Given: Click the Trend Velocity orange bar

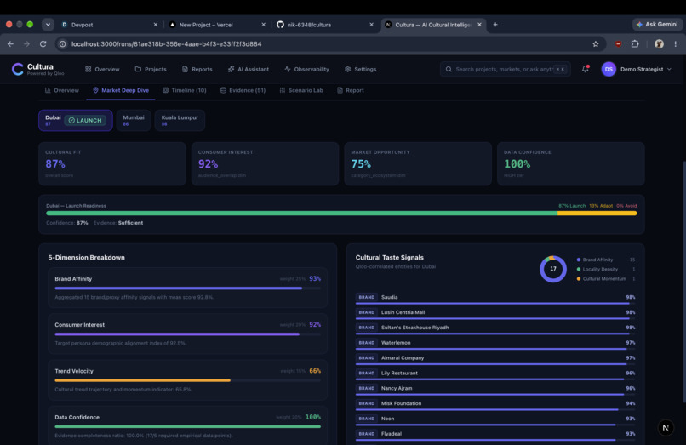Looking at the screenshot, I should click(188, 380).
